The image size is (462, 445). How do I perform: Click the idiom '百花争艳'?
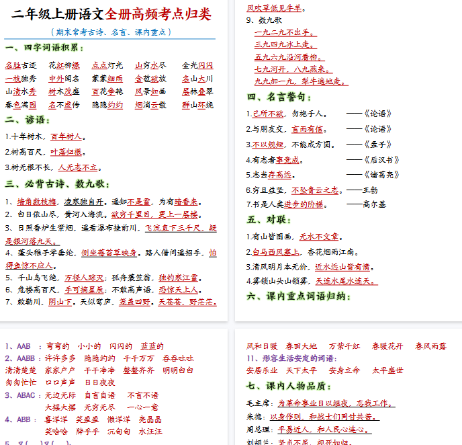tap(107, 91)
